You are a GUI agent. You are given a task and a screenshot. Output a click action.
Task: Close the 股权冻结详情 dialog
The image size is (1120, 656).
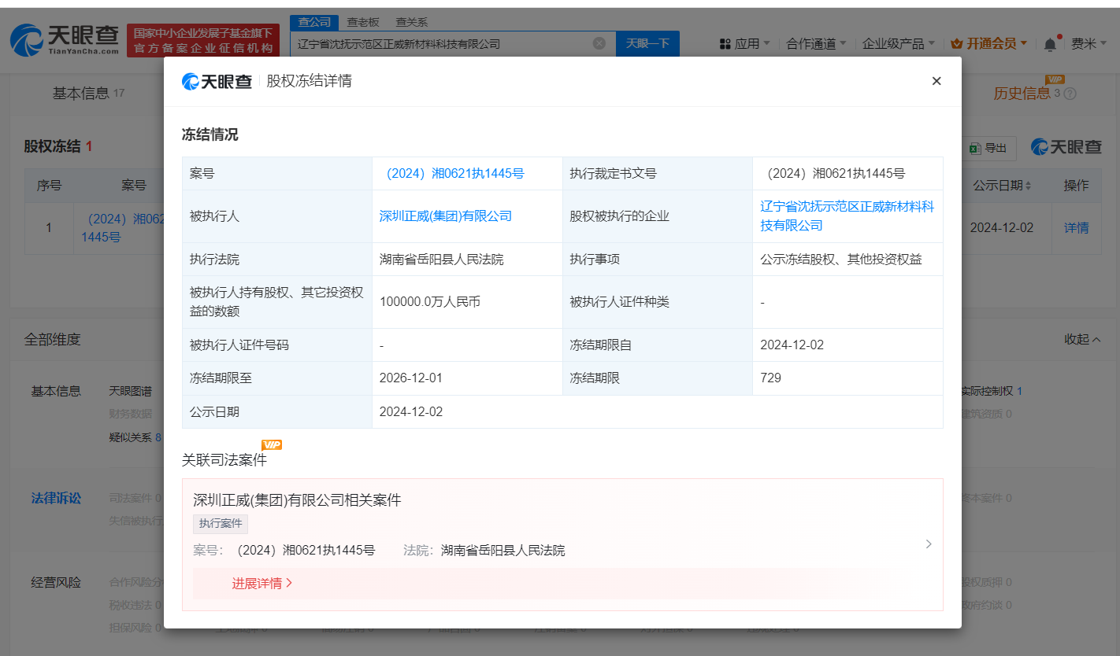(936, 81)
